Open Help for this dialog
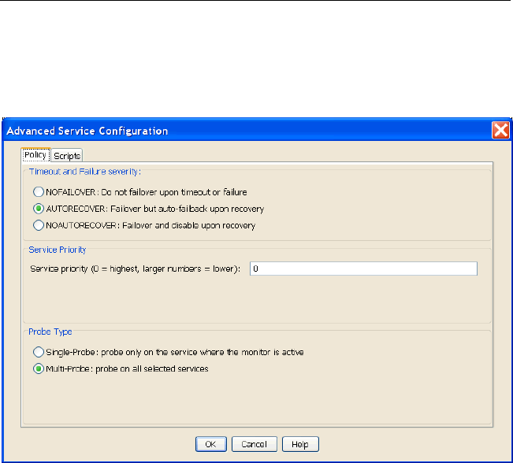The image size is (513, 463). (x=299, y=444)
